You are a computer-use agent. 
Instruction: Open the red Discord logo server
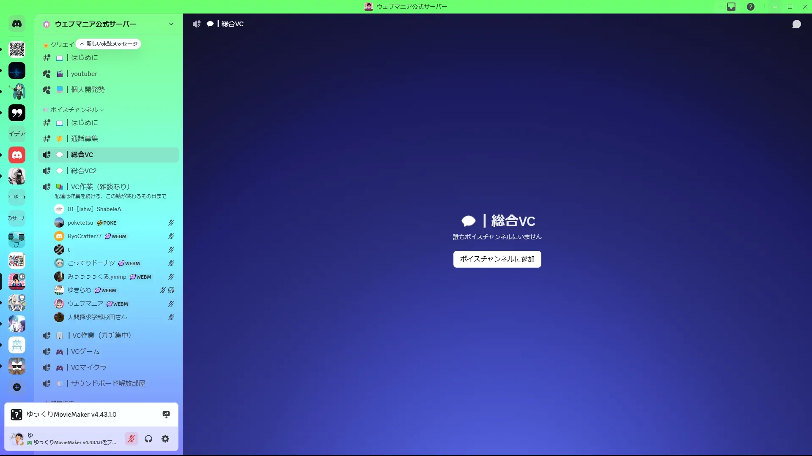[x=17, y=155]
